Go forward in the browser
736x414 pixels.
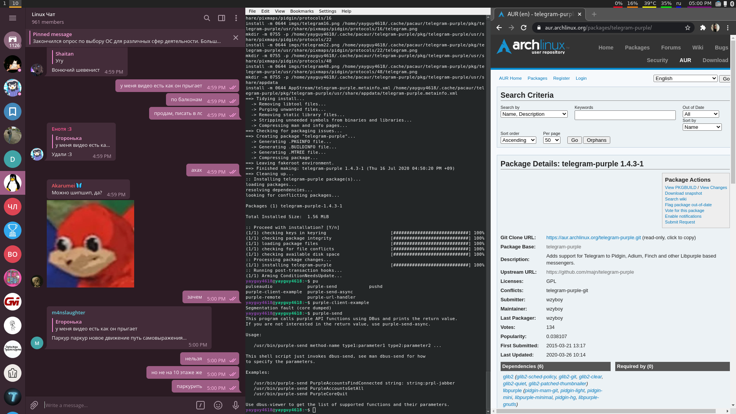pos(511,28)
